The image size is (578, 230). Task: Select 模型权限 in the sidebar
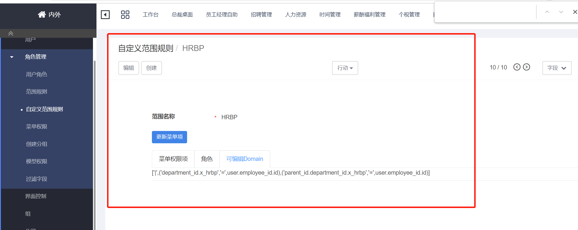(x=37, y=161)
